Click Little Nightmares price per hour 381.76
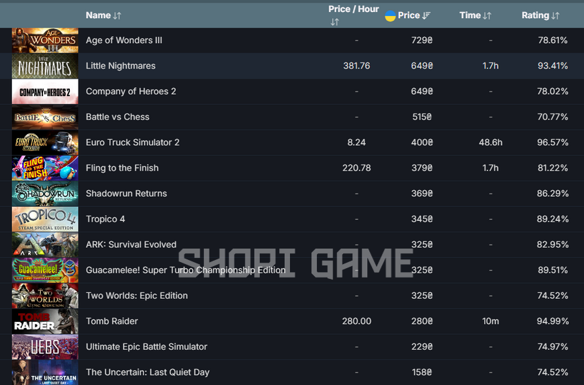The image size is (584, 385). pos(356,66)
